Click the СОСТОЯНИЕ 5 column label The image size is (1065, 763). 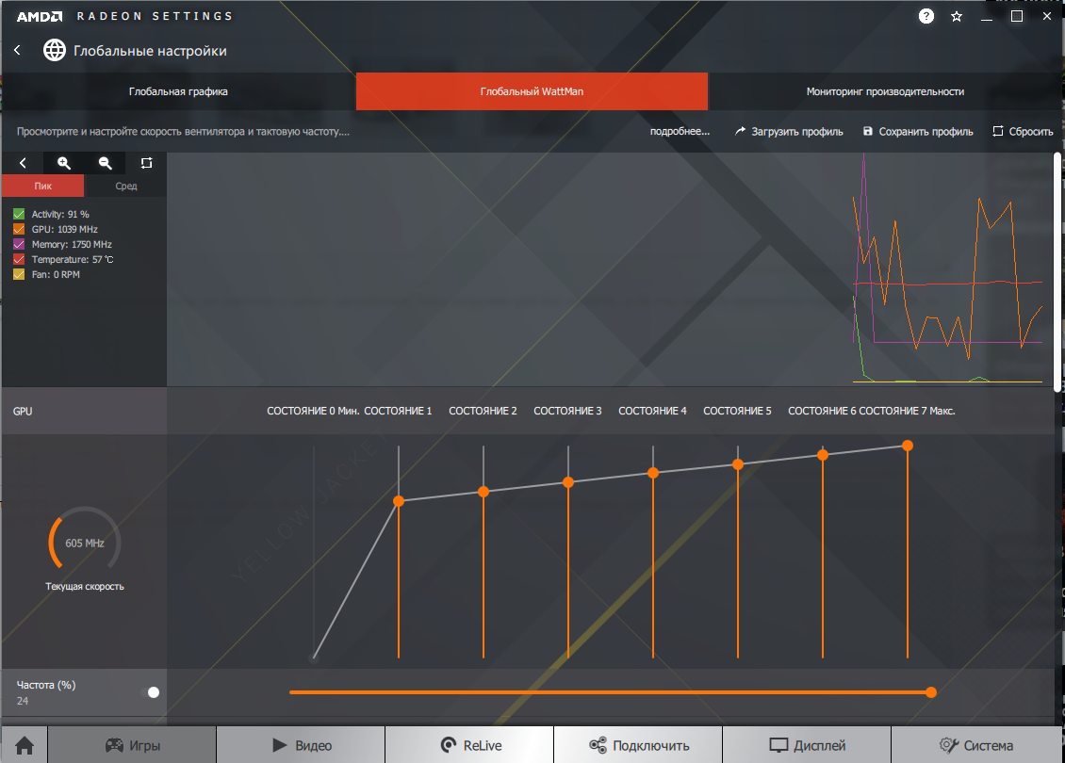738,411
